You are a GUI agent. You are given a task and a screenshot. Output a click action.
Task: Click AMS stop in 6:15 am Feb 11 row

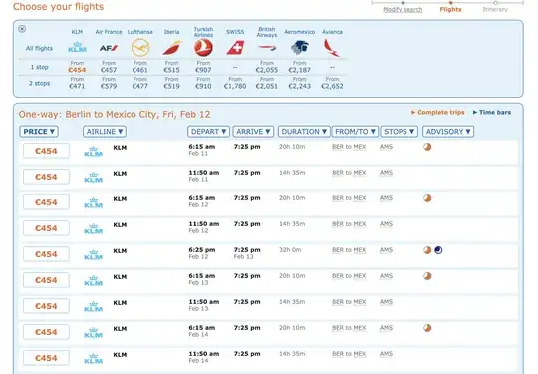point(386,147)
